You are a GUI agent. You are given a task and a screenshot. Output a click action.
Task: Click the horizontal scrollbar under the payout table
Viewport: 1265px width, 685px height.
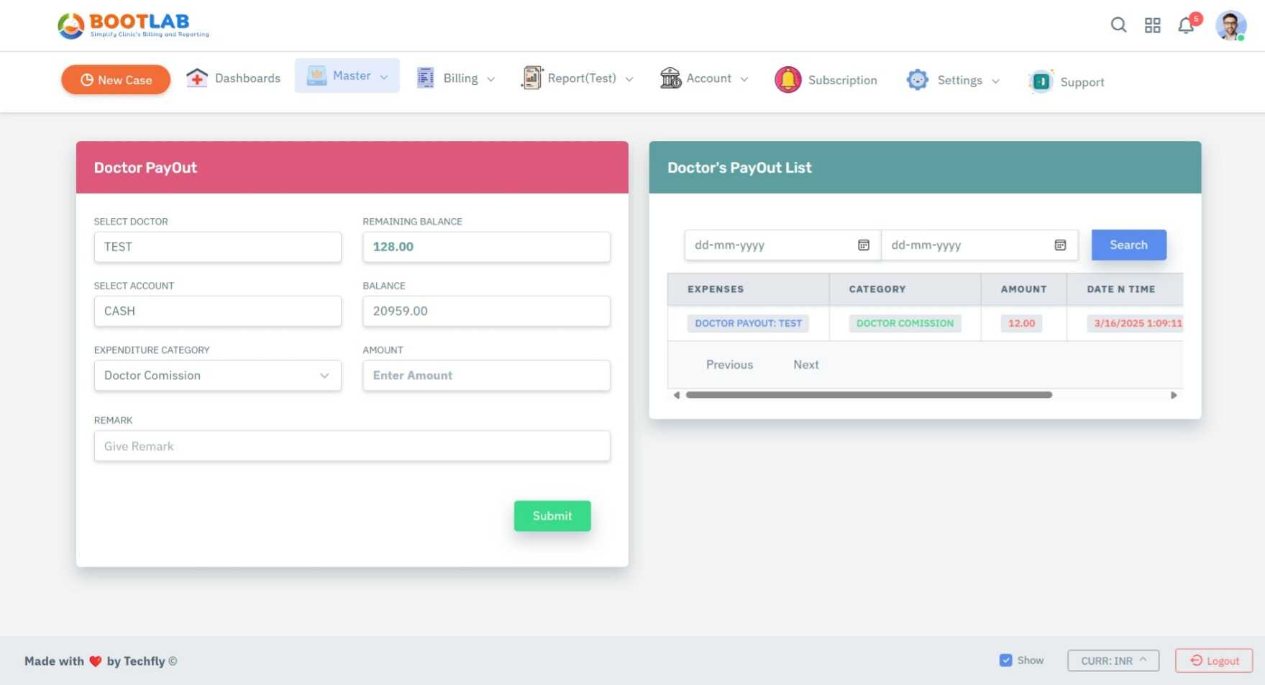click(x=870, y=394)
